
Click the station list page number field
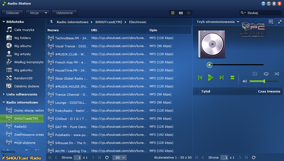[78, 158]
